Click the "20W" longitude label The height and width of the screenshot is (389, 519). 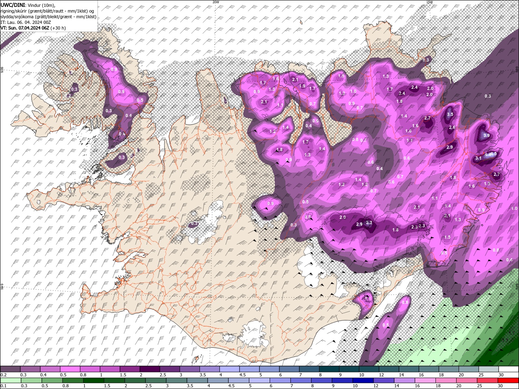(x=216, y=2)
